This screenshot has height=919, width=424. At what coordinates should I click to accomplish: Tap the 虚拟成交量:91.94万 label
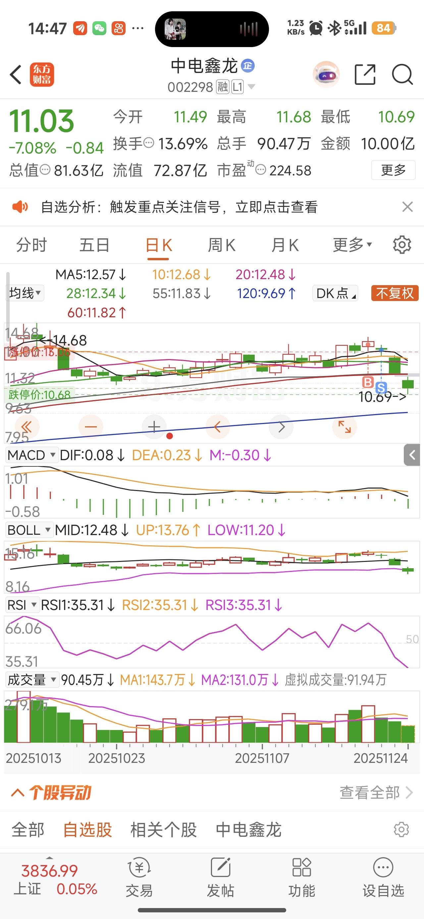[336, 680]
